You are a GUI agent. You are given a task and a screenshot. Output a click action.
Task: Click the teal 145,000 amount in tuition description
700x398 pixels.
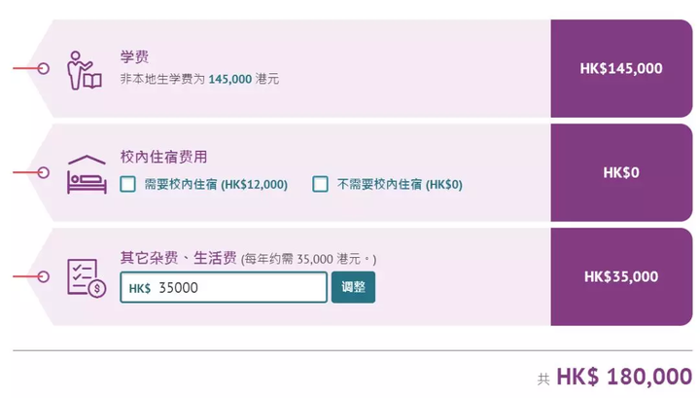click(x=229, y=79)
